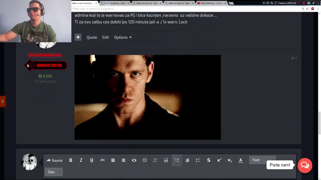Insert a bulleted list
This screenshot has width=321, height=180.
198,160
